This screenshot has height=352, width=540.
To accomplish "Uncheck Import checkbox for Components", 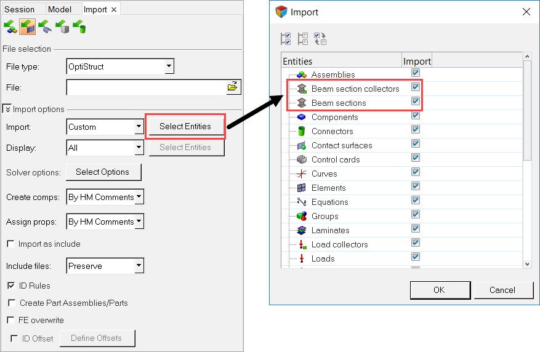I will point(416,115).
